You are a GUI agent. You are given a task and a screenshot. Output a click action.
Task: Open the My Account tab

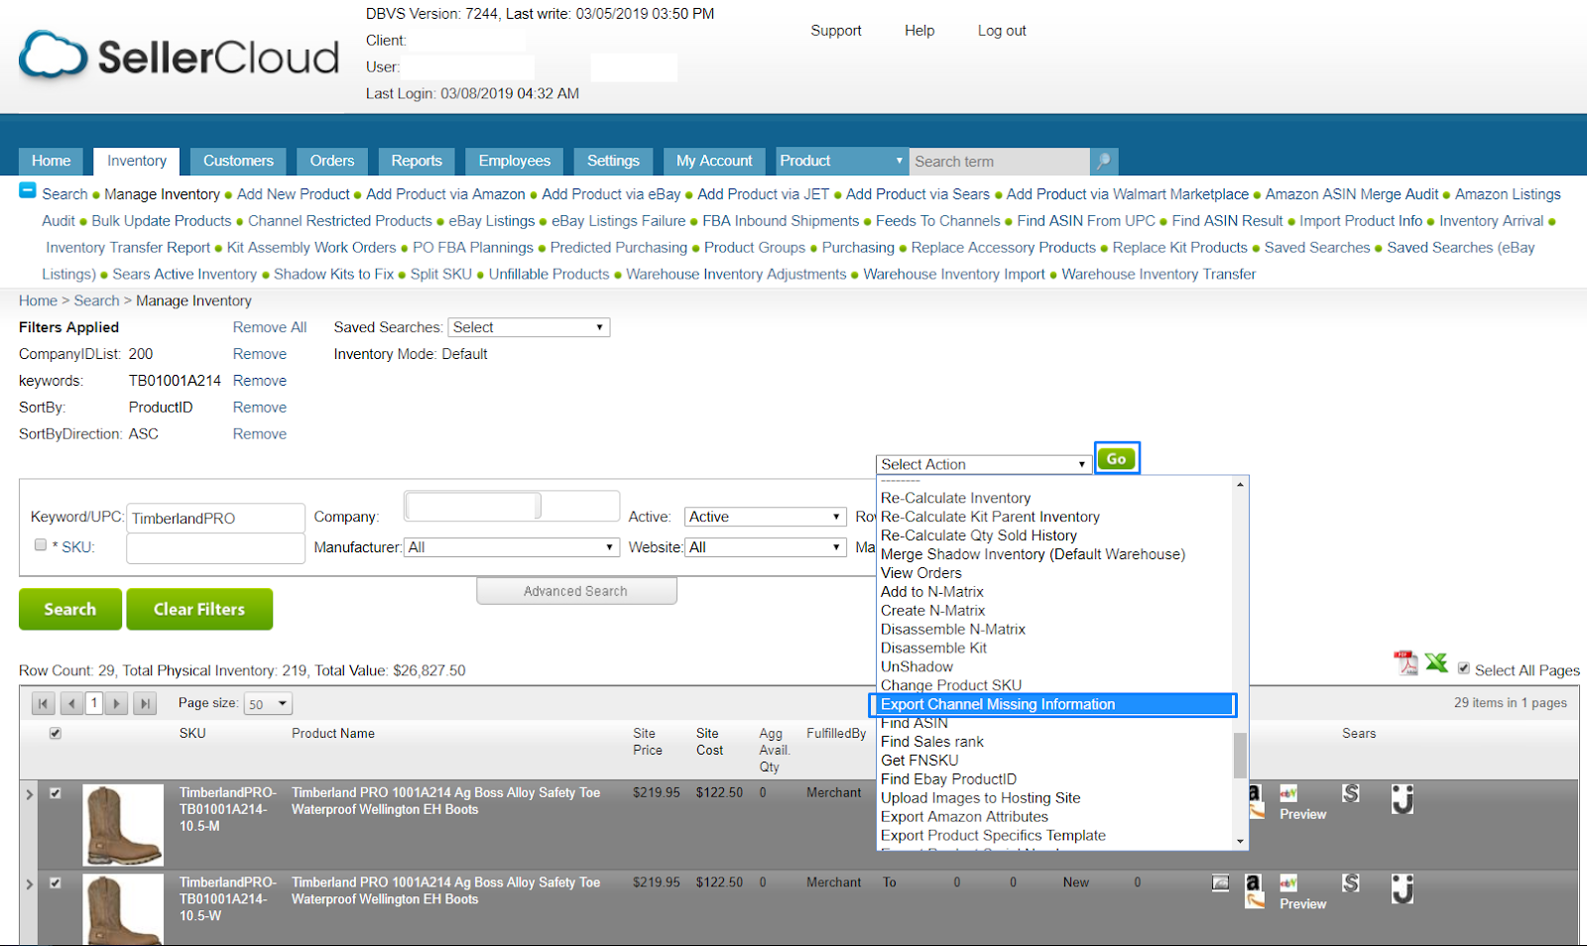point(714,161)
